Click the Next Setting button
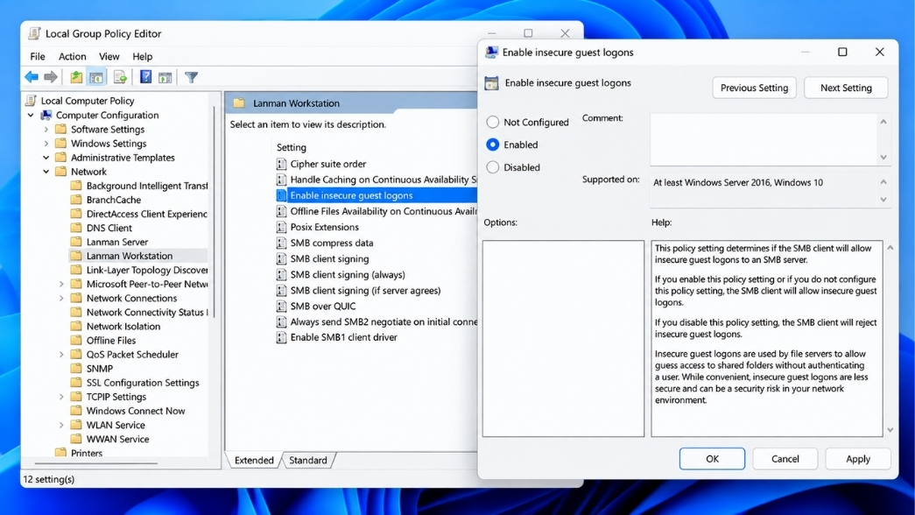The height and width of the screenshot is (515, 915). coord(846,88)
